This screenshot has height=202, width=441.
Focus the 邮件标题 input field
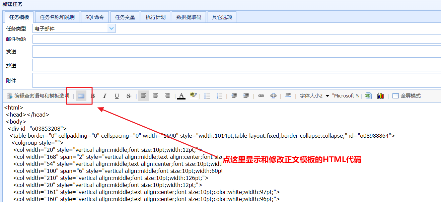click(x=237, y=39)
